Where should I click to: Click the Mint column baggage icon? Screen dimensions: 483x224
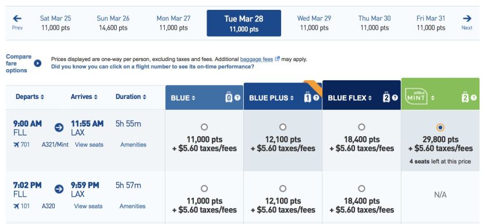[465, 97]
